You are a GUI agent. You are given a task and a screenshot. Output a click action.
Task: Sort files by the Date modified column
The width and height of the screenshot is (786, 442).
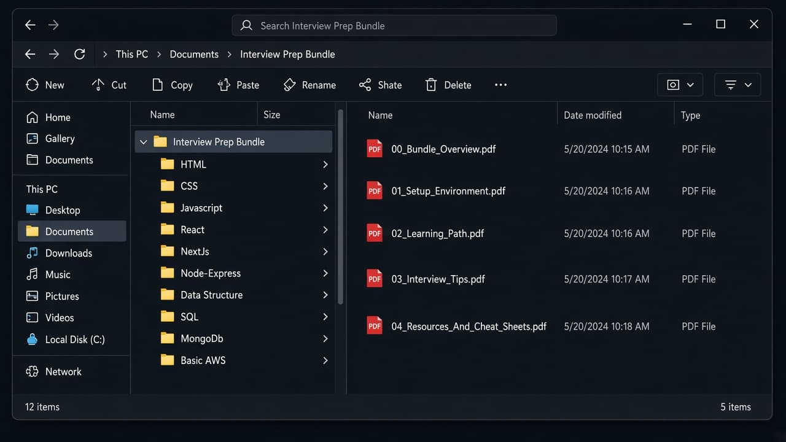(x=593, y=115)
